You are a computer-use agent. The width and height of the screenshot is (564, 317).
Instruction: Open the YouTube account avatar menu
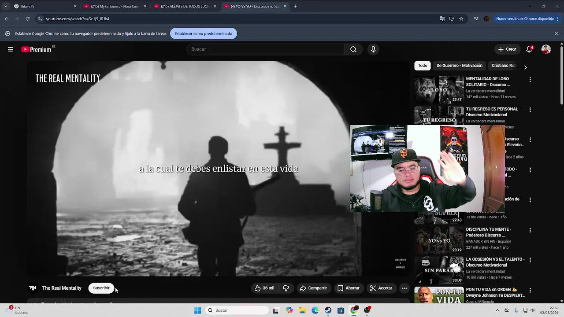[546, 49]
